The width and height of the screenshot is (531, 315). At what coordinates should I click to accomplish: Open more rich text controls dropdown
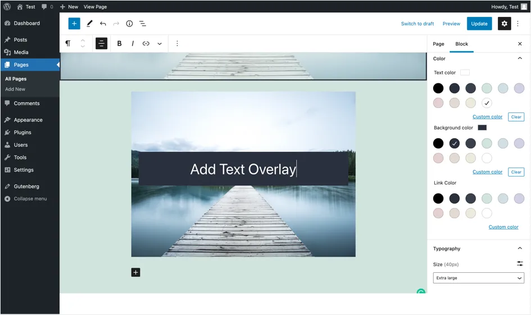tap(160, 43)
